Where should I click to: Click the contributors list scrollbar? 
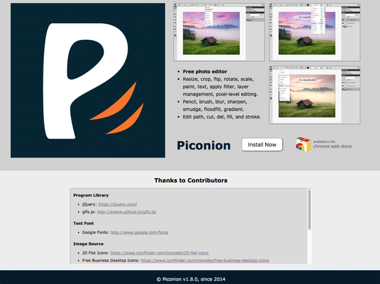click(310, 210)
